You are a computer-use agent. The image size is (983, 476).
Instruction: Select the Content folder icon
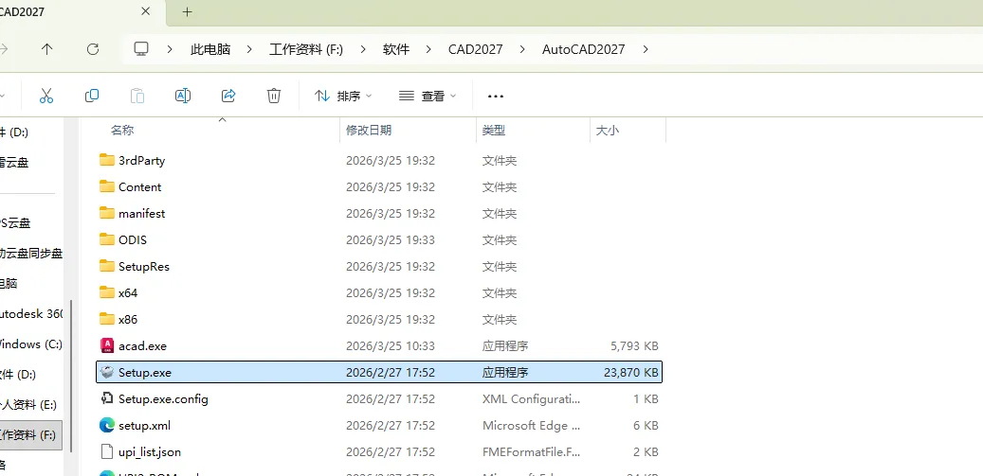pyautogui.click(x=107, y=186)
